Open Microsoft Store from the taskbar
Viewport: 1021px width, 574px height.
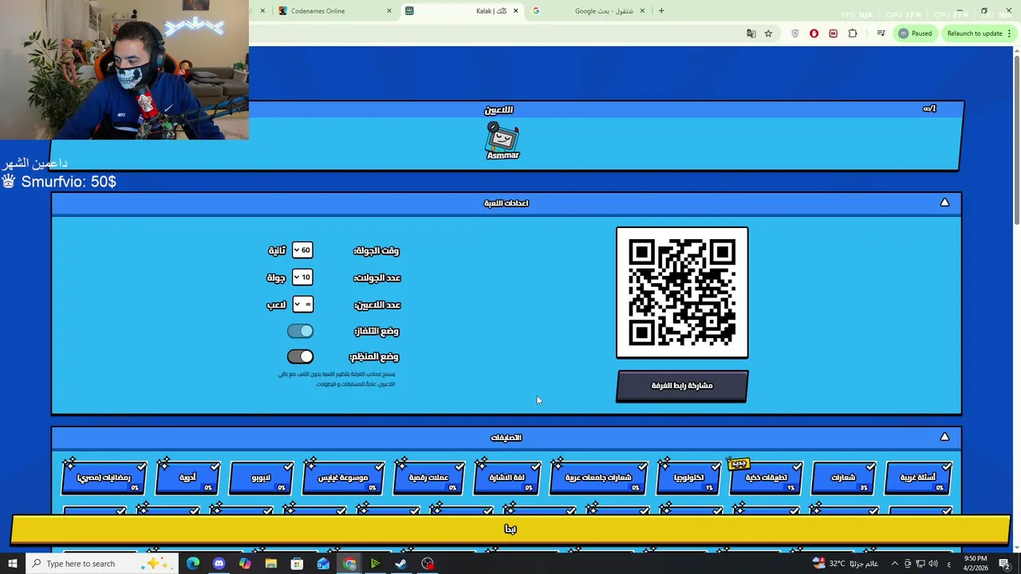coord(297,564)
